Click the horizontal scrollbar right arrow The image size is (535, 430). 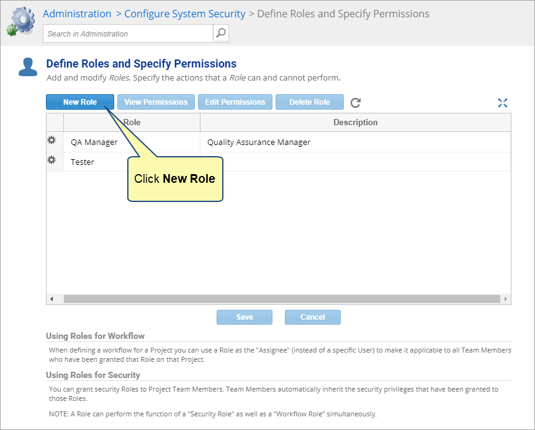[x=506, y=299]
